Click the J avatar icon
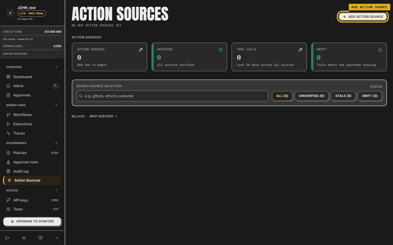This screenshot has height=245, width=393. (x=10, y=13)
